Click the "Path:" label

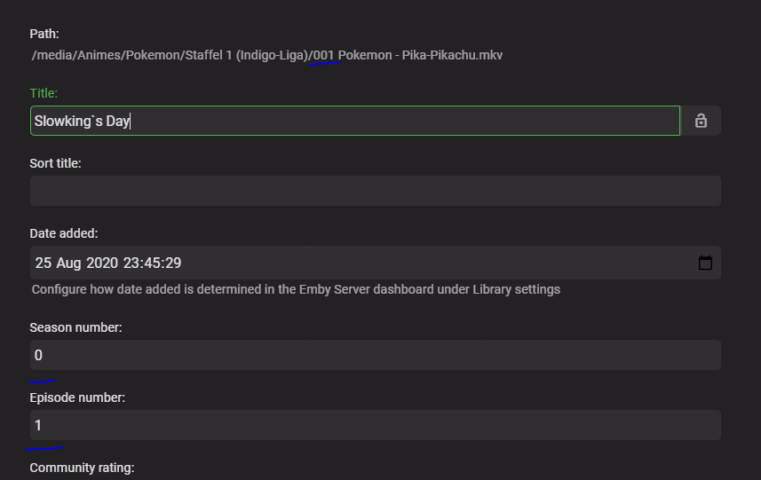(44, 34)
